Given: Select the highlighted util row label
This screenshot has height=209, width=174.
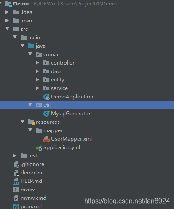Looking at the screenshot, I should [47, 105].
